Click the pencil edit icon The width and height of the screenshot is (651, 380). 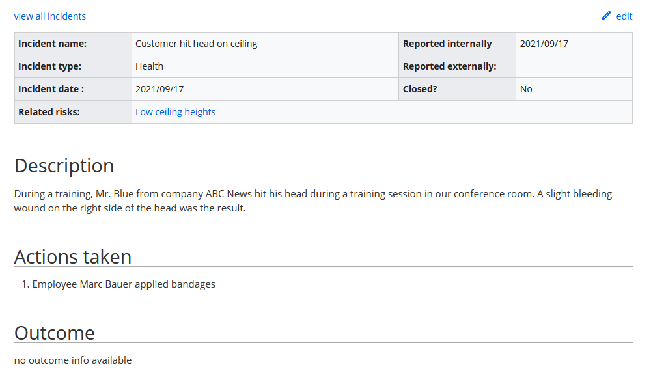point(606,16)
